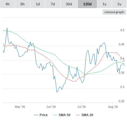The image size is (127, 122).
Task: Toggle the Price series in legend
Action: (44, 115)
